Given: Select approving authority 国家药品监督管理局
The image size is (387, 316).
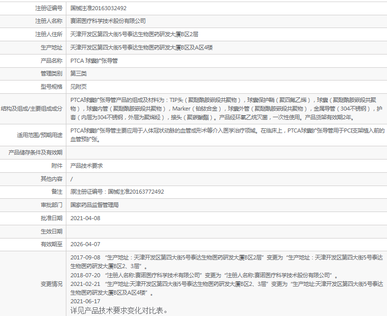Looking at the screenshot, I should click(94, 205).
